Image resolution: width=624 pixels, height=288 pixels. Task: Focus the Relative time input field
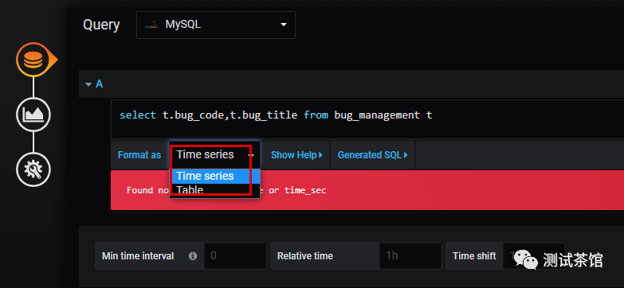[410, 256]
